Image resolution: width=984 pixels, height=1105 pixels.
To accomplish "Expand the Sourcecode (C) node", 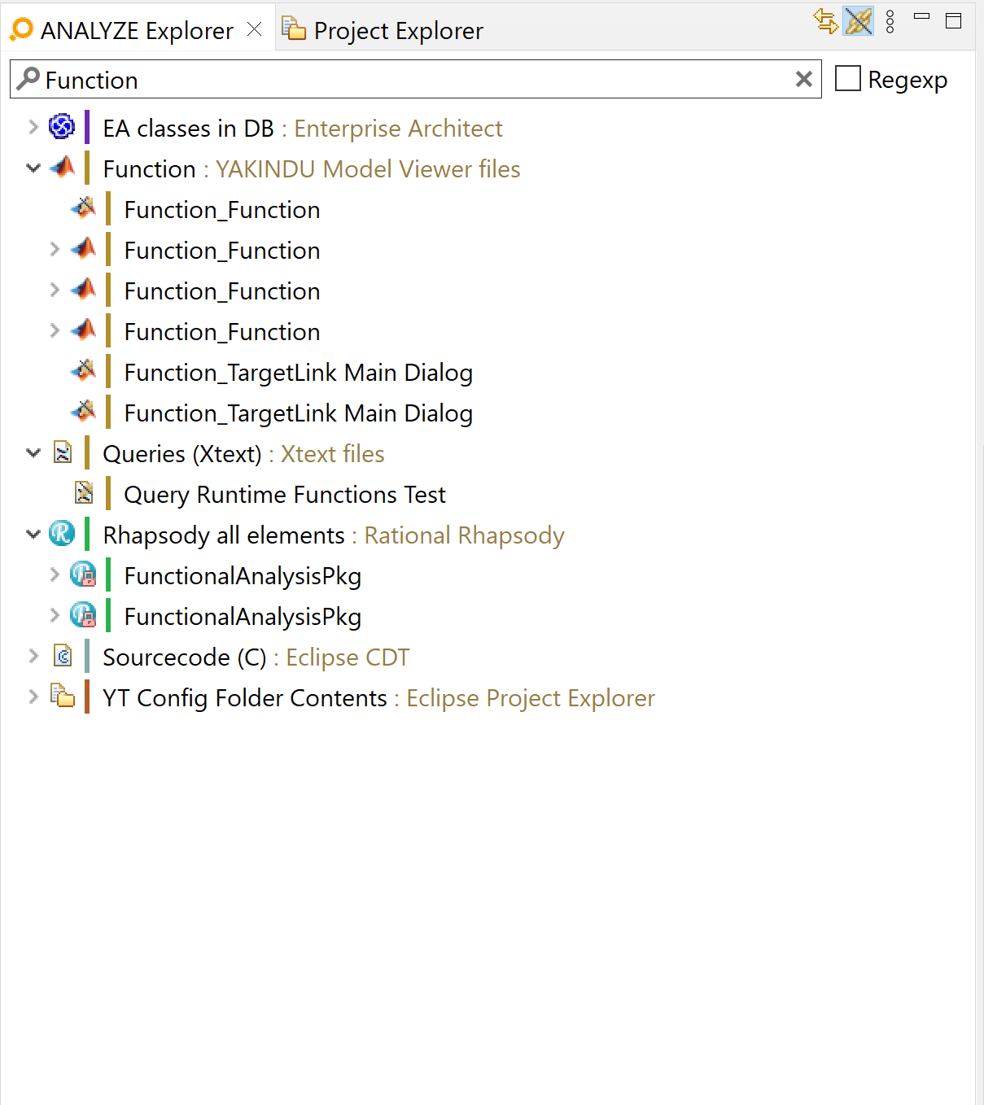I will [x=33, y=657].
